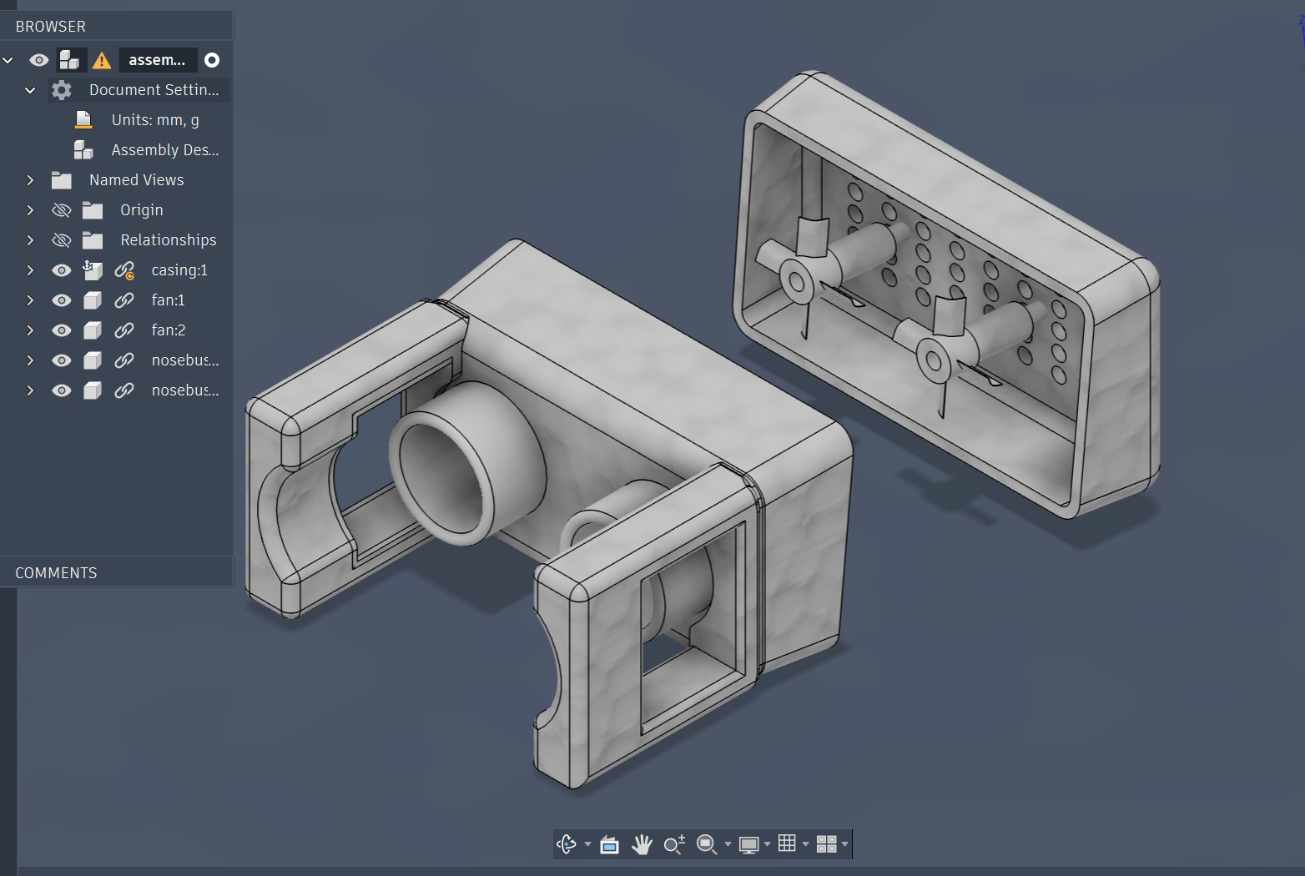Click the Look At tool icon
1305x876 pixels.
[x=610, y=844]
